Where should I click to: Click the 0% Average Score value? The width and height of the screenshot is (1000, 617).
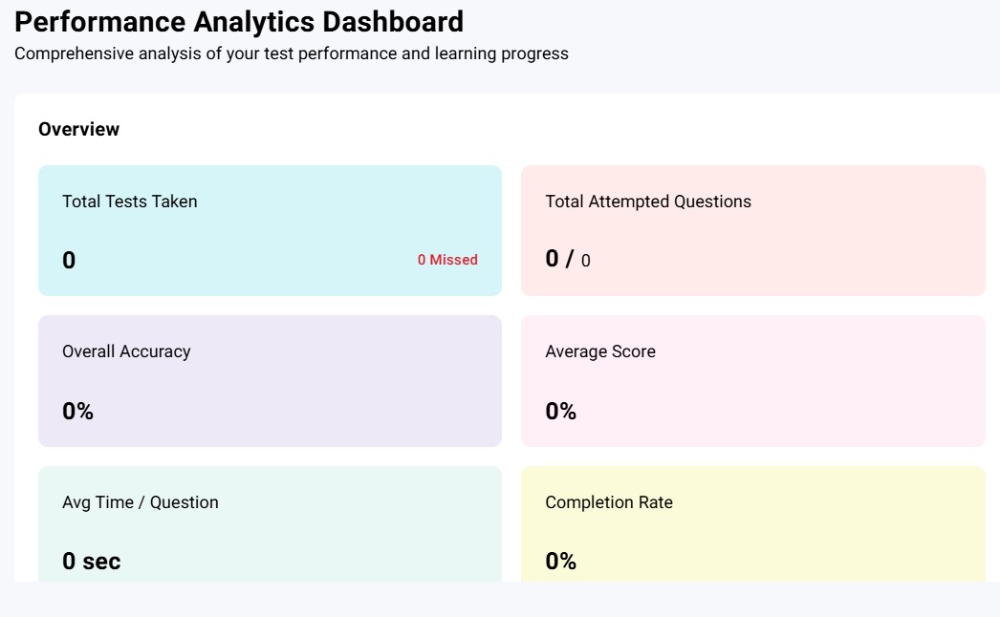560,411
